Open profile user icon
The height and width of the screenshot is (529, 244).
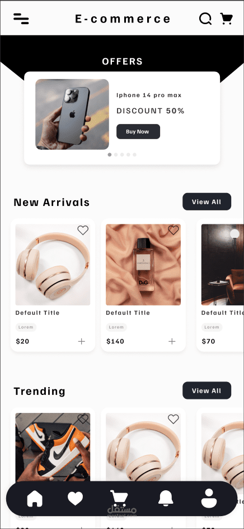209,498
